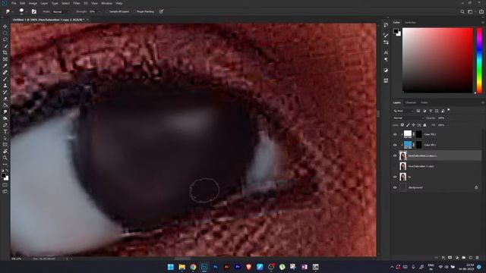Click the search icon in options bar
Screen dimensions: 486x273
[462, 11]
